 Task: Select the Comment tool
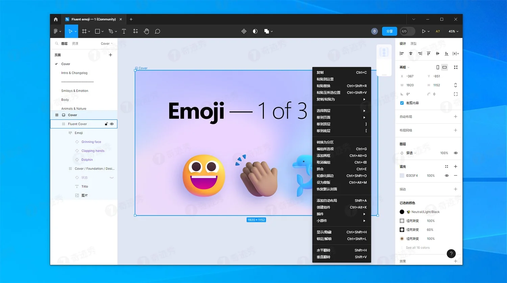coord(158,31)
